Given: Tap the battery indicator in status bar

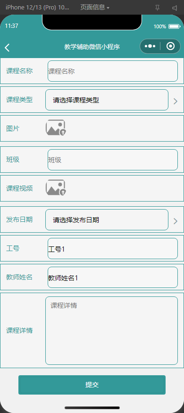Looking at the screenshot, I should (174, 26).
